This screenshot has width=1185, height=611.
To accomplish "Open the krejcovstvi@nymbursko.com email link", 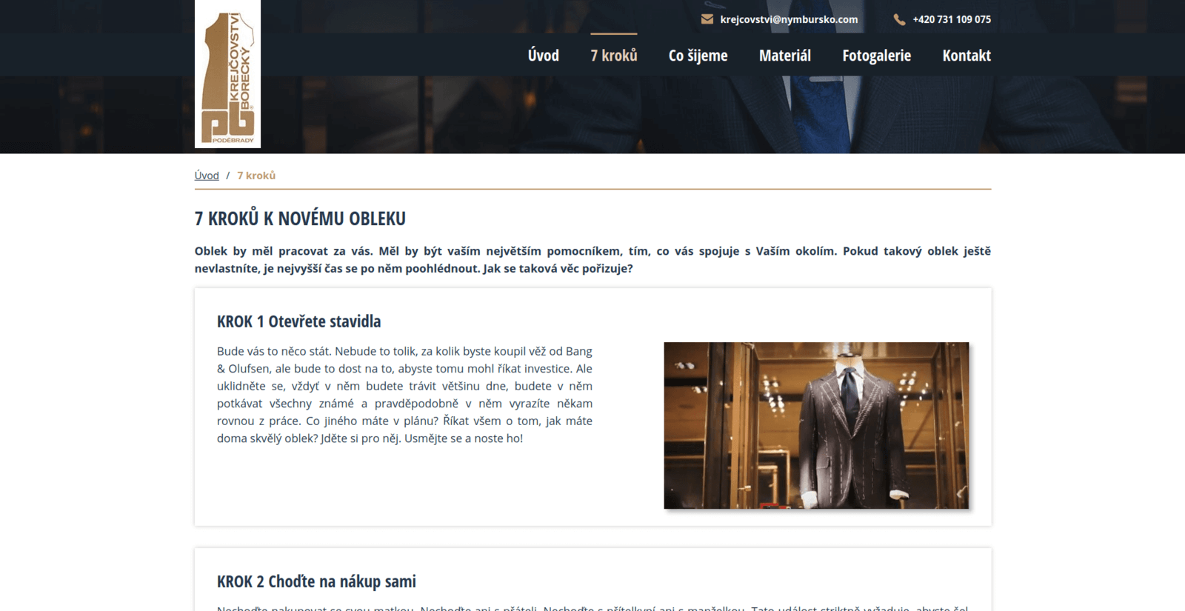I will [789, 19].
